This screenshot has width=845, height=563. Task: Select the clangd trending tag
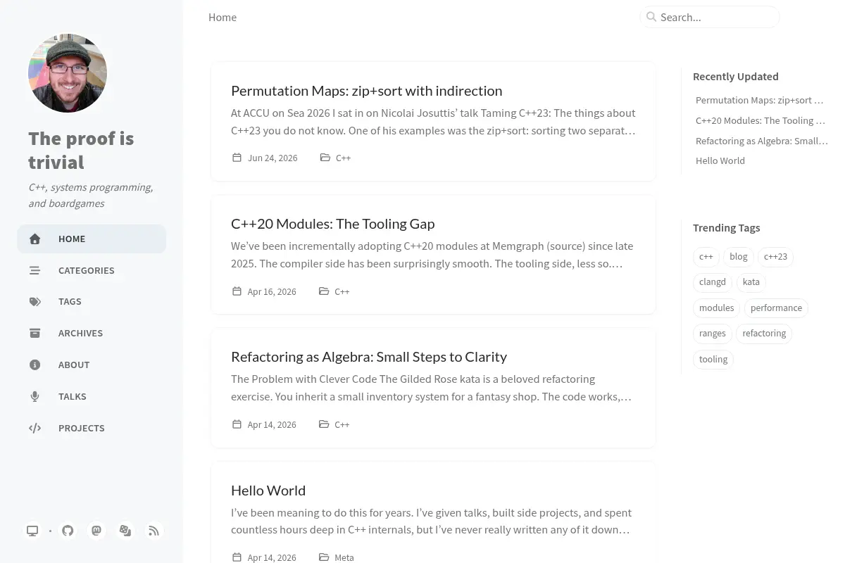(713, 282)
